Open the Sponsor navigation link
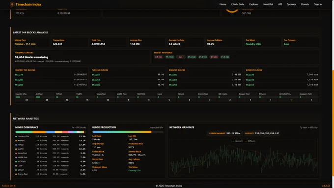Screen dimensions: 334x188 point(291,4)
